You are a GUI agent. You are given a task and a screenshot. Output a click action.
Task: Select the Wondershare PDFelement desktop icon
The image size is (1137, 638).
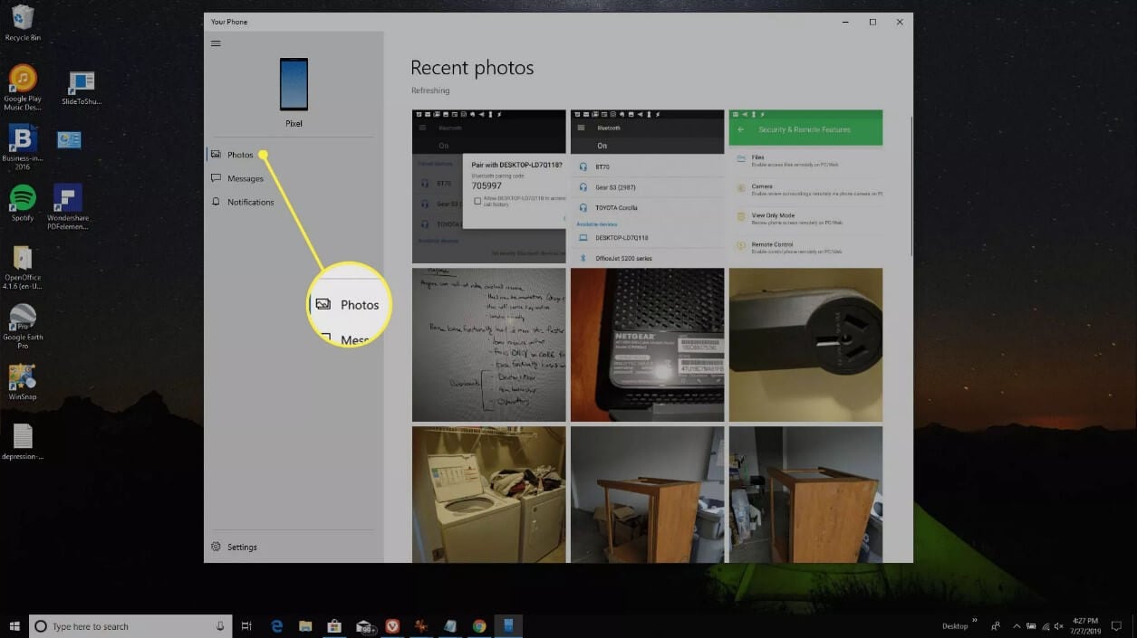pos(68,206)
